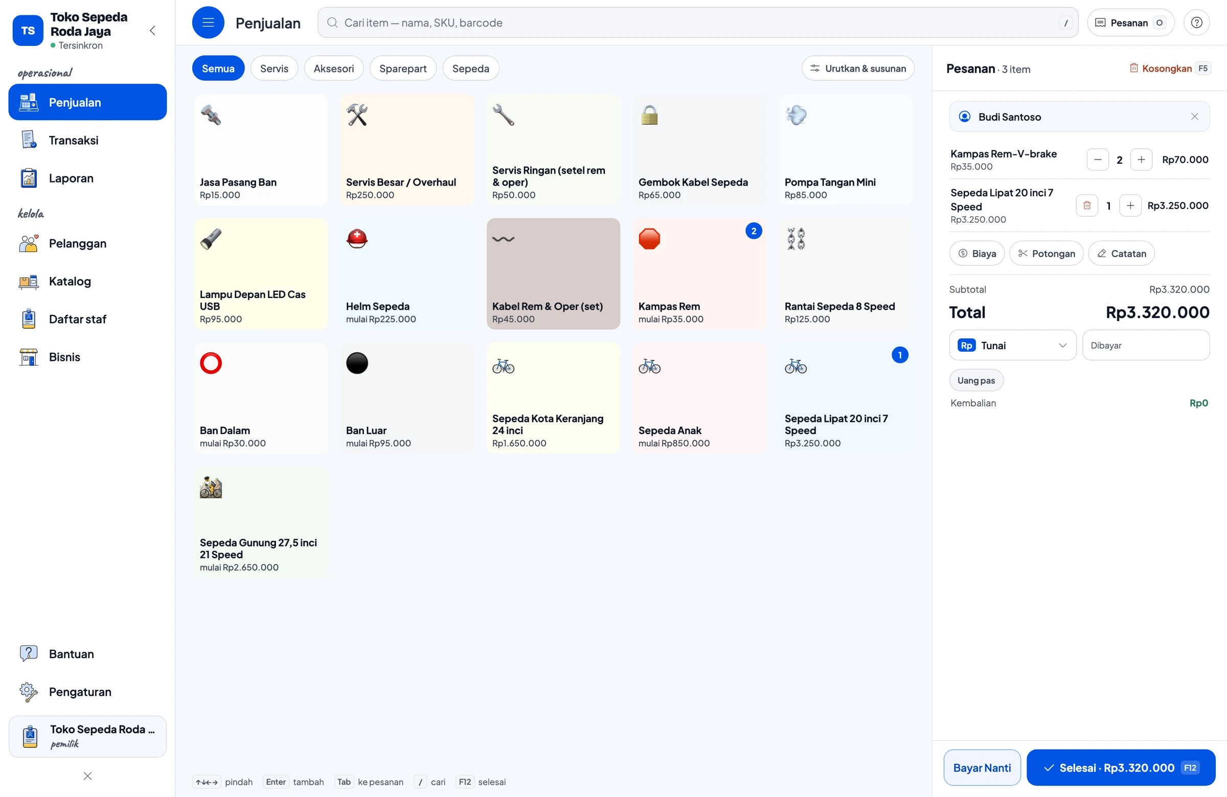
Task: Open Urutkan & susunan sort options
Action: (x=858, y=68)
